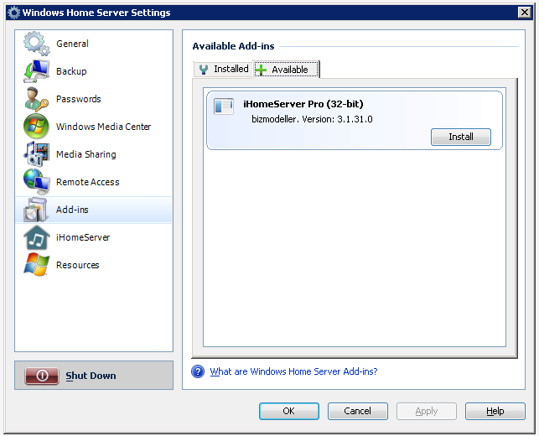Click the 'Available Add-ins' heading
This screenshot has height=436, width=539.
(x=233, y=46)
